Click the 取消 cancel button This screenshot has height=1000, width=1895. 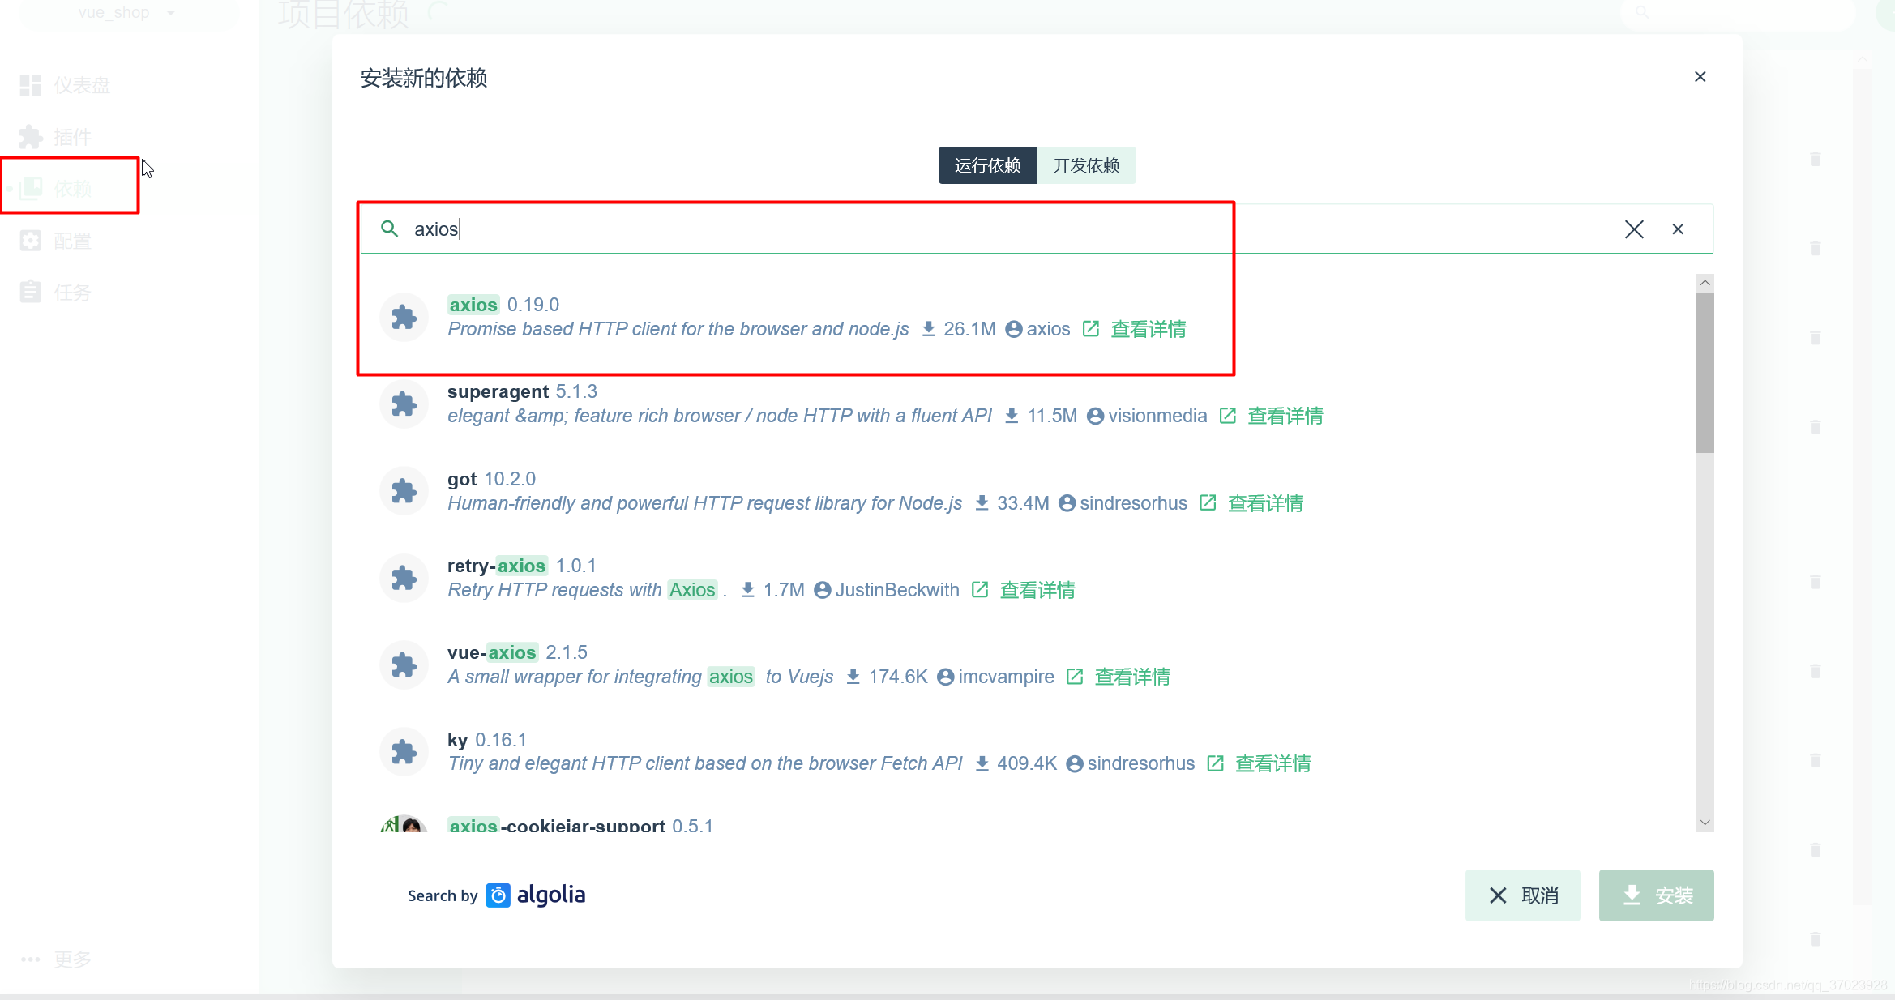(1522, 895)
